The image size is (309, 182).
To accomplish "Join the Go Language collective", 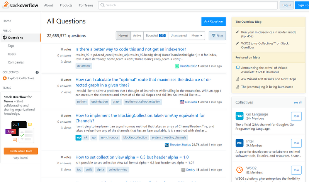I will tap(296, 116).
